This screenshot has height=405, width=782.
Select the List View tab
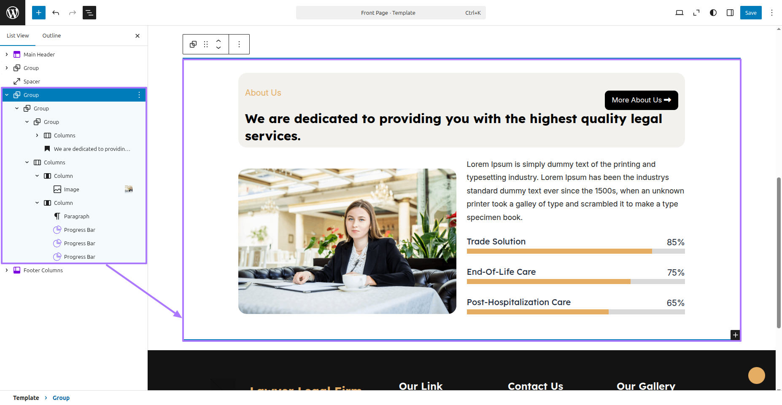18,36
